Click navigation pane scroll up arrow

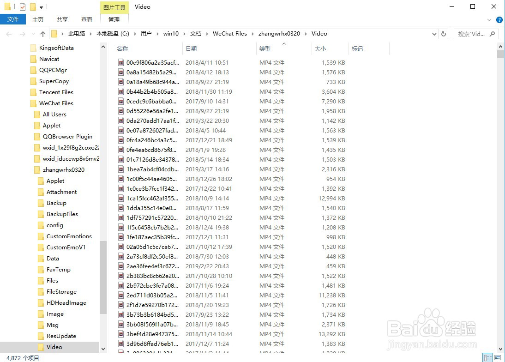click(x=103, y=47)
